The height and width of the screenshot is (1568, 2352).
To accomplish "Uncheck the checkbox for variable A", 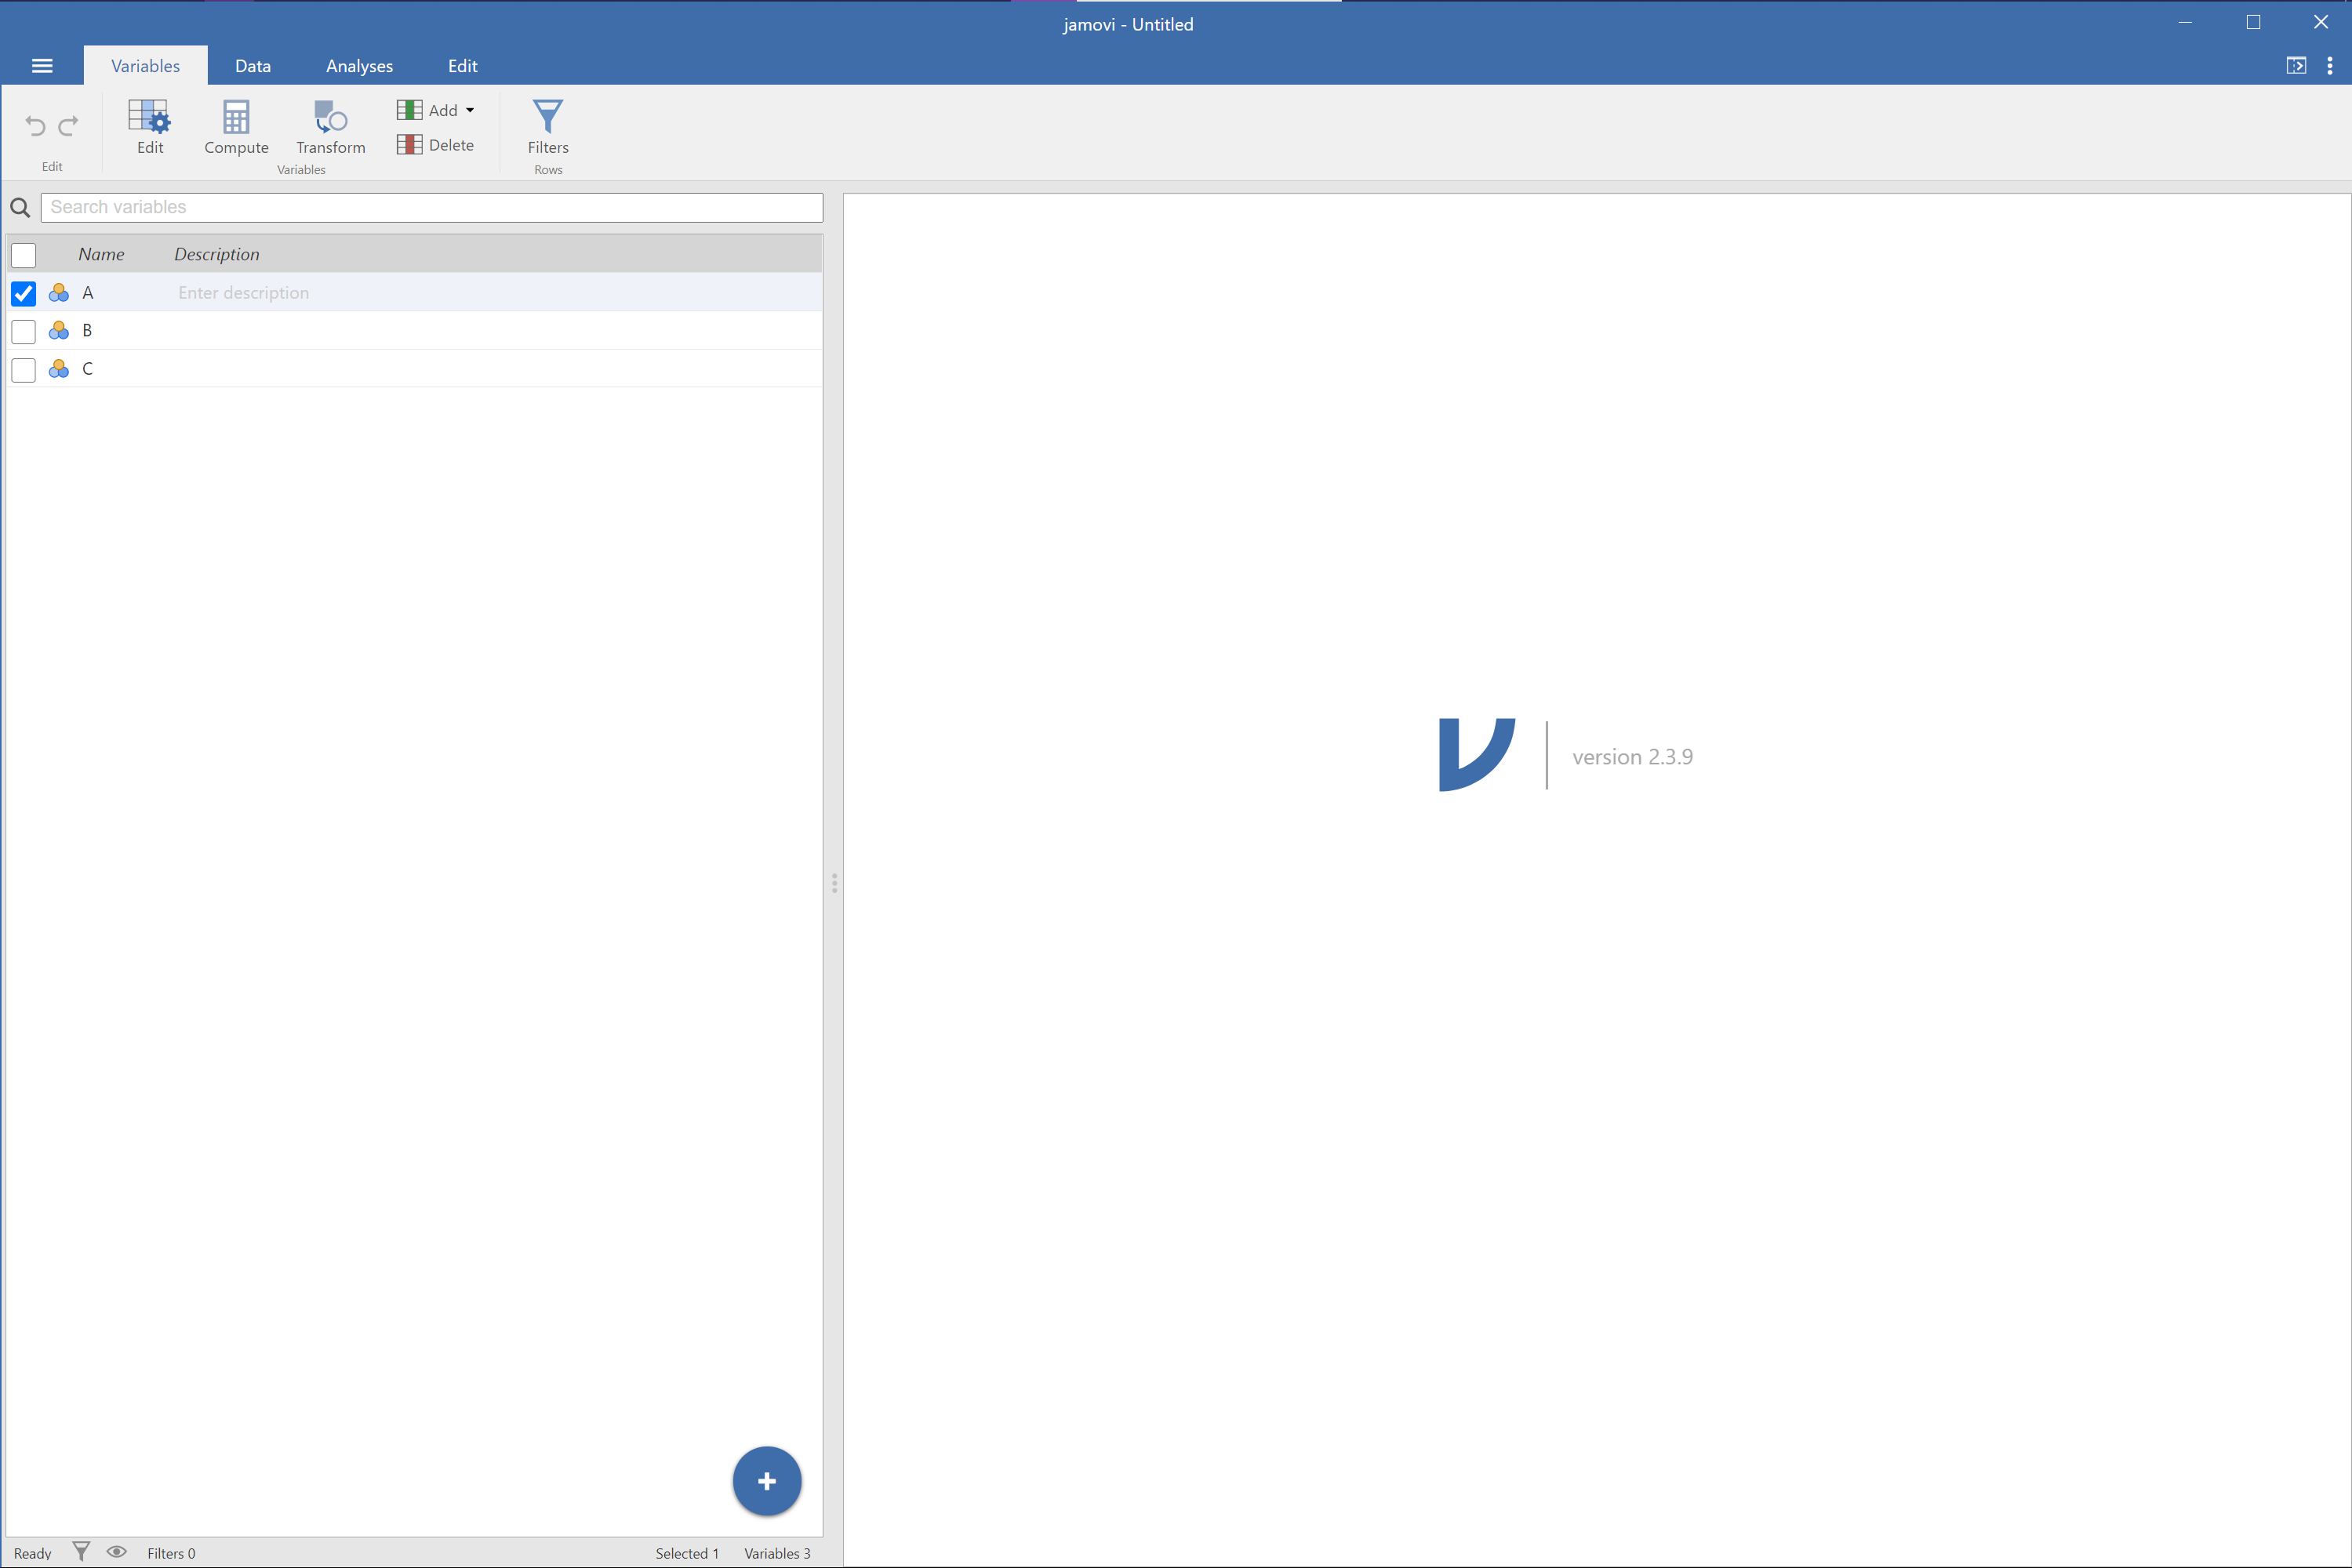I will point(24,293).
